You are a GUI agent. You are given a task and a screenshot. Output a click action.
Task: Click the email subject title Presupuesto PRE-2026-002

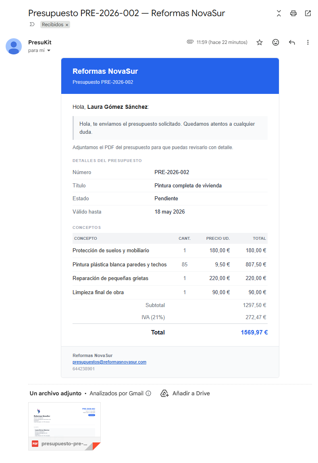tap(127, 13)
